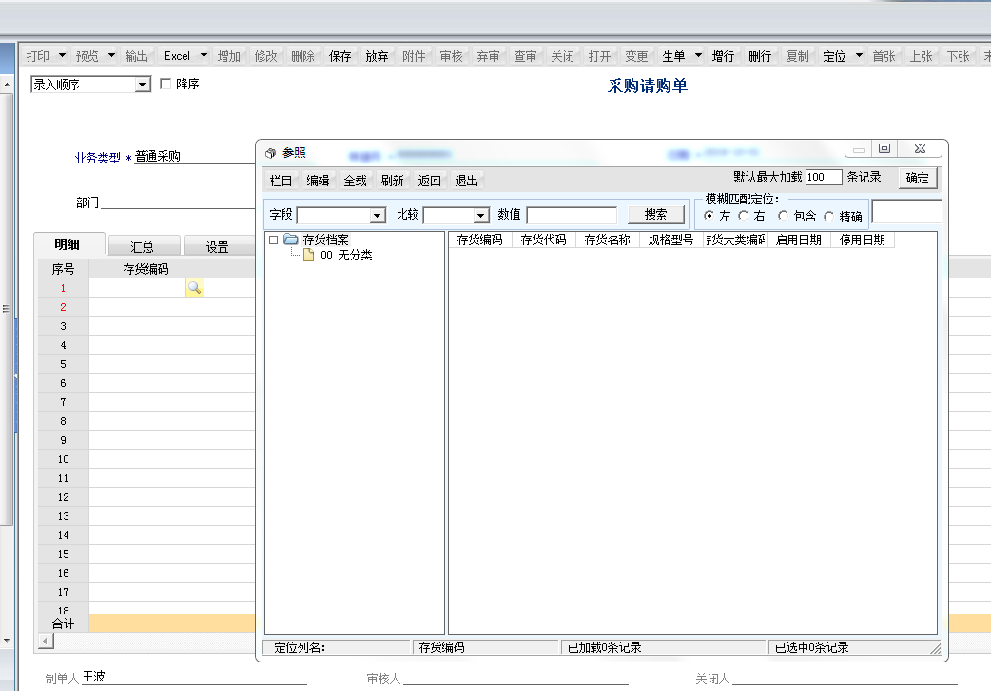991x691 pixels.
Task: Click the 存货代码 column header
Action: [544, 240]
